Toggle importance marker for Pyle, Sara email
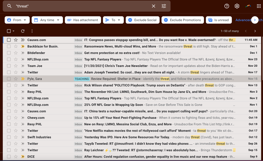The width and height of the screenshot is (263, 161). [23, 79]
